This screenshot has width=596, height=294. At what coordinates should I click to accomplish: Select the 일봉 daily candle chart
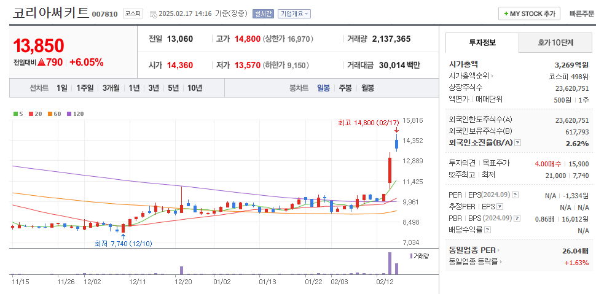pyautogui.click(x=323, y=88)
